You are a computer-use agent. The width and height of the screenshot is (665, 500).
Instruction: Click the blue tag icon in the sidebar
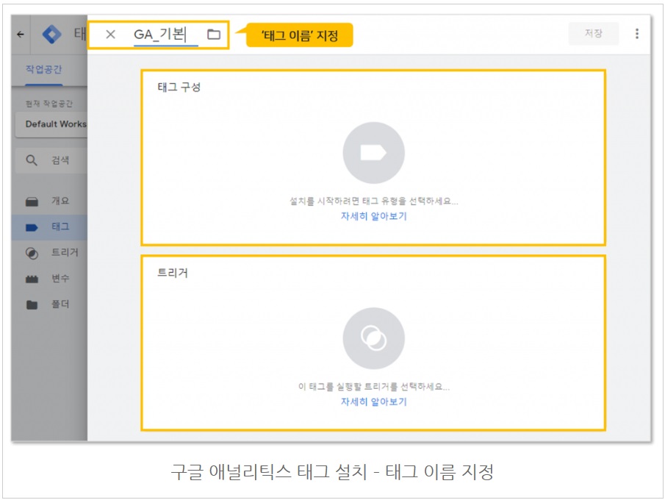pos(32,228)
